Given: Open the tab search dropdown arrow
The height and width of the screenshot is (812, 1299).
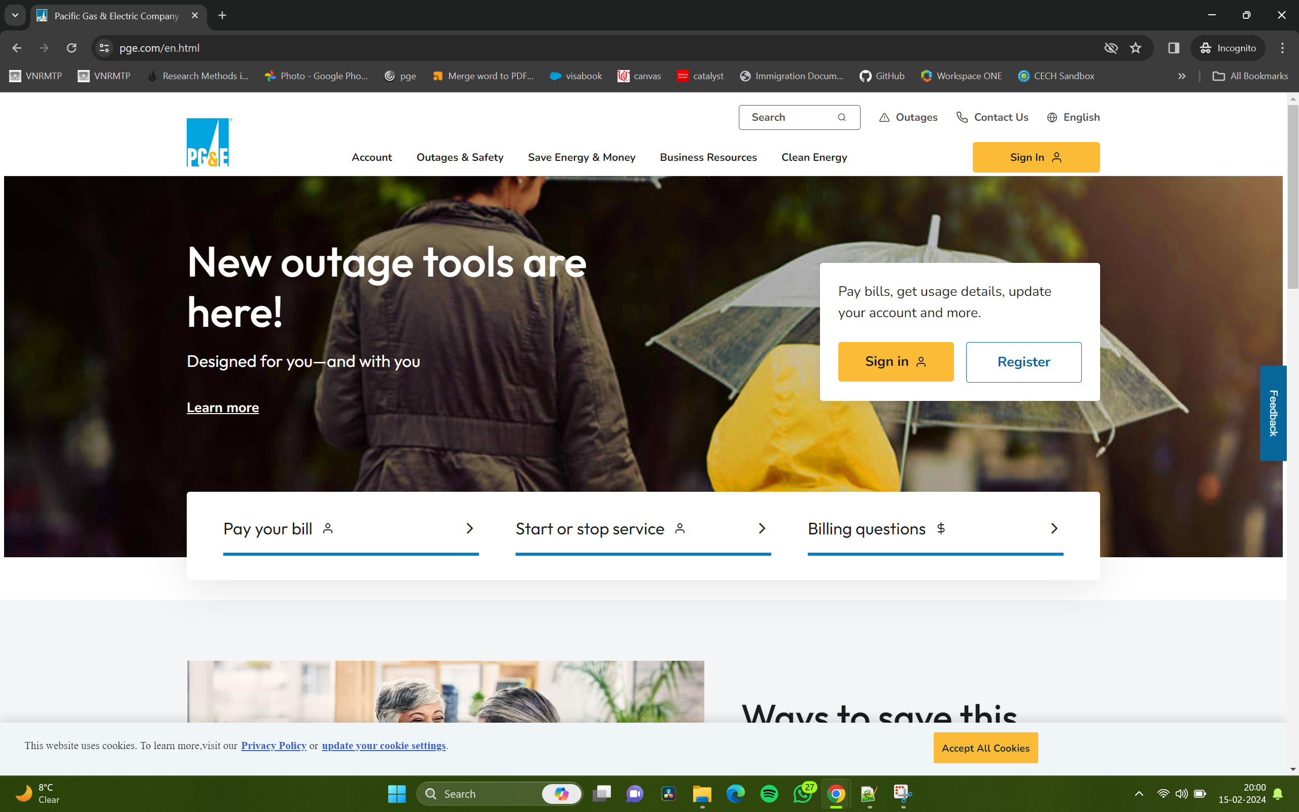Looking at the screenshot, I should tap(15, 16).
